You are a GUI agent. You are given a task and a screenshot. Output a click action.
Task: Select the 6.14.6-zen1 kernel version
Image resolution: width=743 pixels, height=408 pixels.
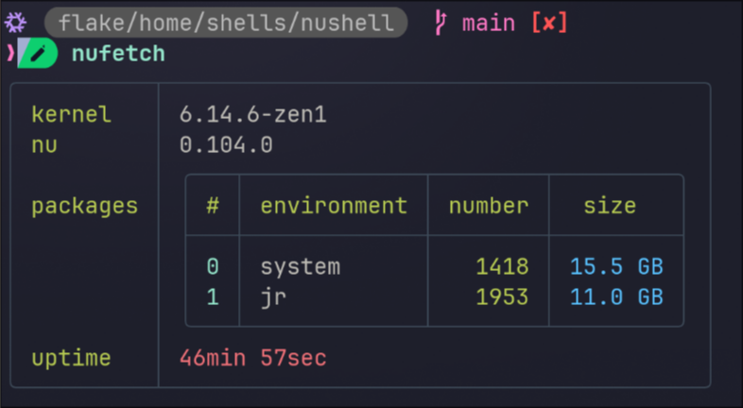coord(253,114)
